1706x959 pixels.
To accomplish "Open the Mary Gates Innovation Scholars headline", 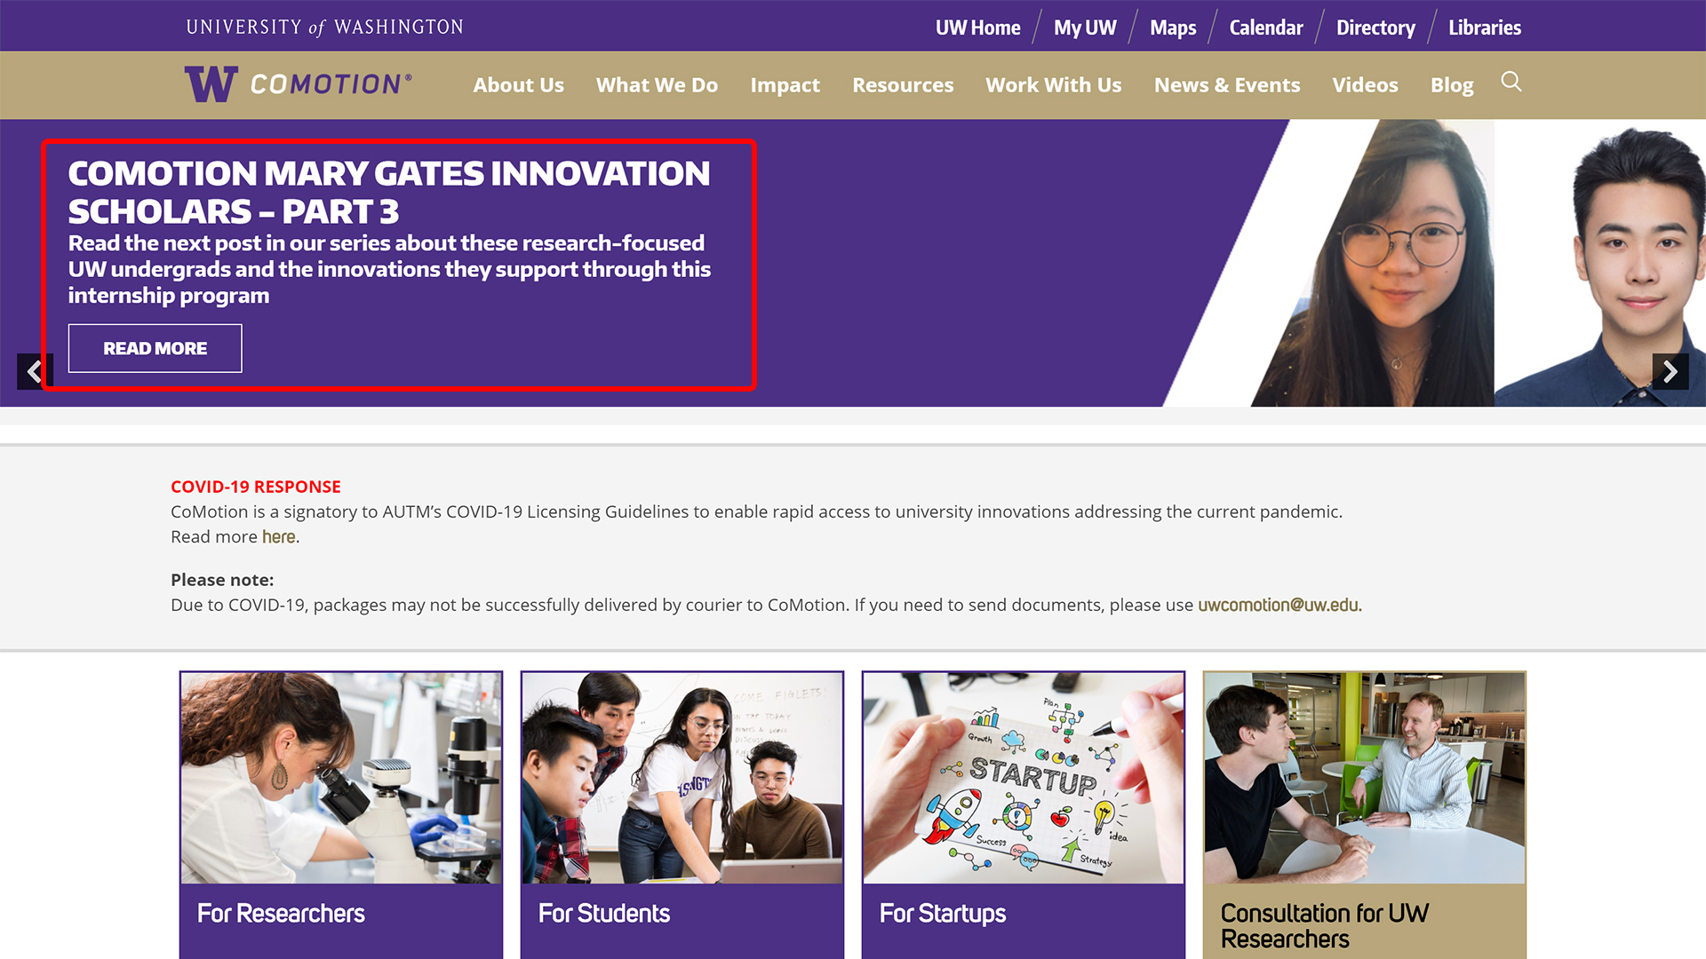I will [x=389, y=193].
